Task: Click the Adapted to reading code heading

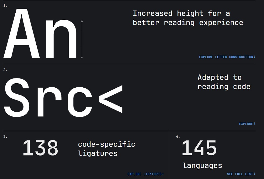Action: [224, 82]
